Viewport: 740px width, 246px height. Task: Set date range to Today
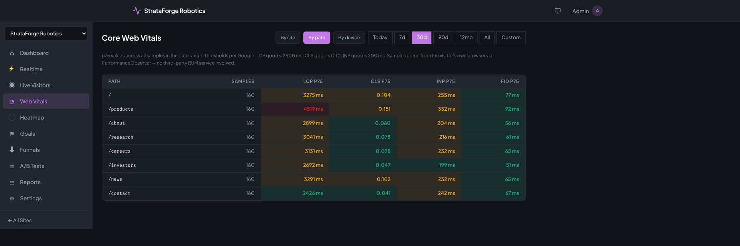[x=380, y=38]
